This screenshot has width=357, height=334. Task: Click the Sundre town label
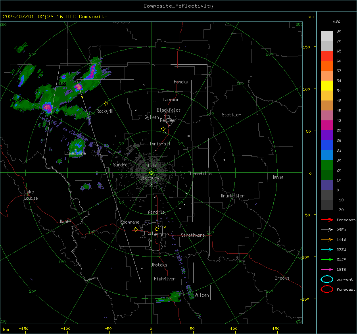[x=120, y=164]
